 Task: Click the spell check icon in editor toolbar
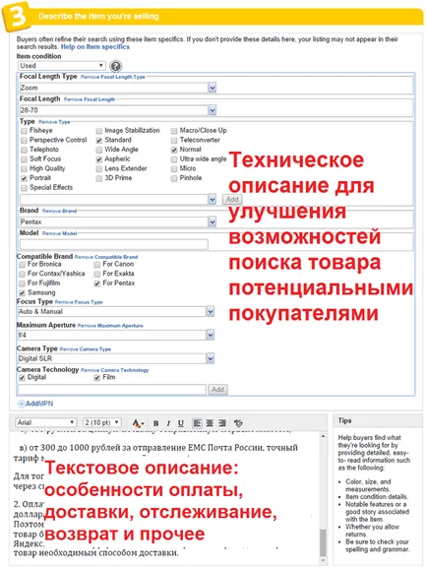click(238, 422)
